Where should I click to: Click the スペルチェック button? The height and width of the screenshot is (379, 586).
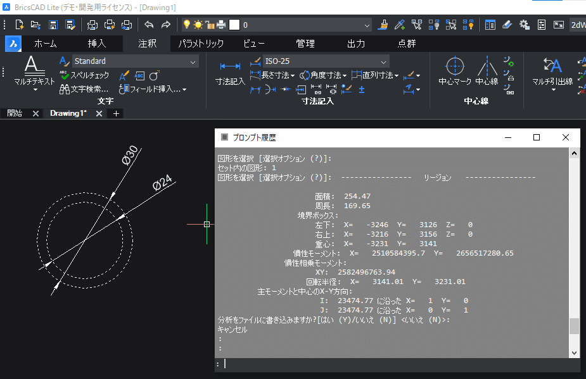pos(84,75)
